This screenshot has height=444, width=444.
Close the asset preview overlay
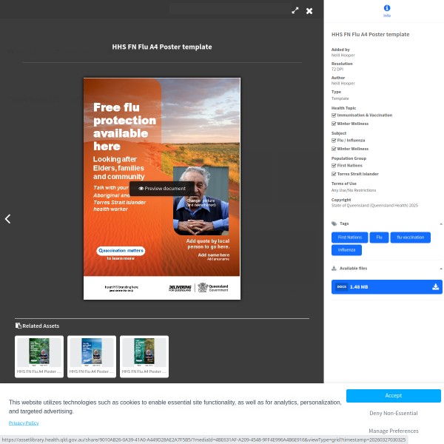point(309,10)
